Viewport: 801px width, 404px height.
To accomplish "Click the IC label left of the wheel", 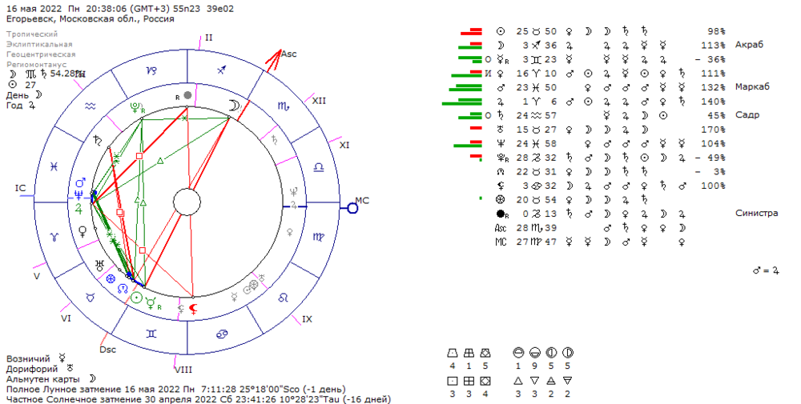I will click(x=21, y=188).
